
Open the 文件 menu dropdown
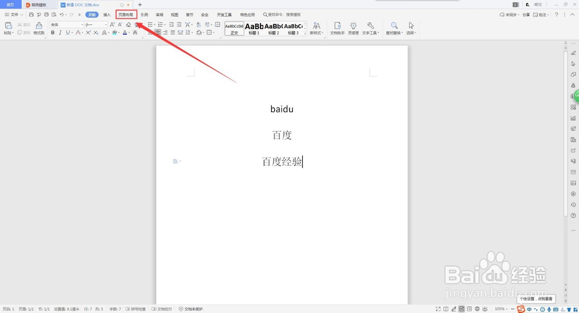pos(14,15)
